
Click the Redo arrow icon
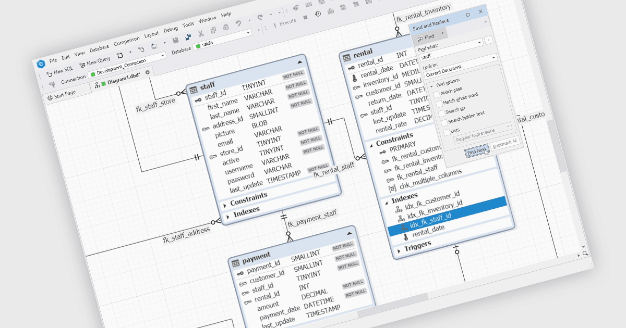coord(260,18)
